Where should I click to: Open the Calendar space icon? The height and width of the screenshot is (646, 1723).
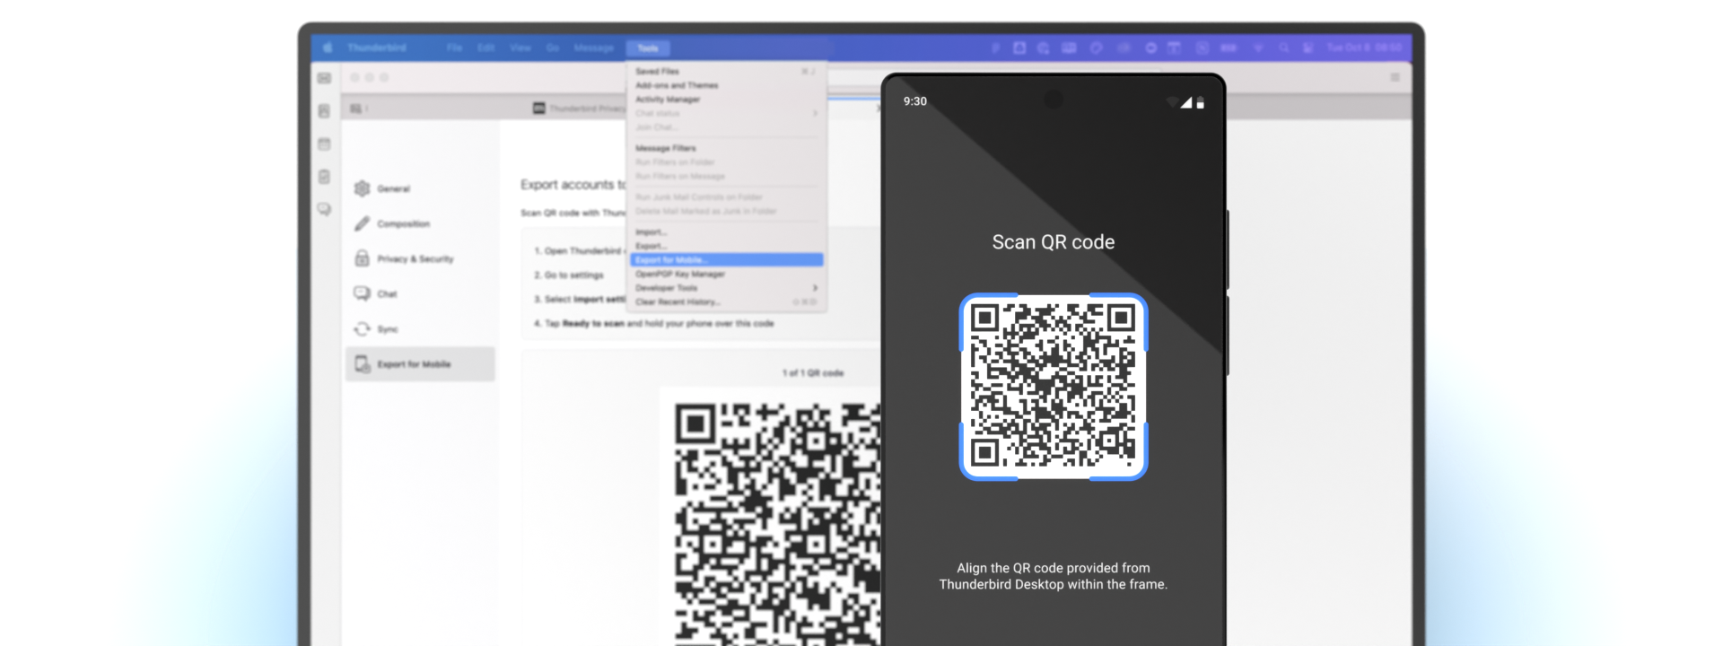coord(324,144)
